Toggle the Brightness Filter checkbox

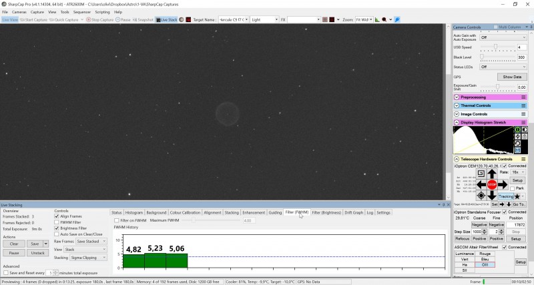point(57,228)
